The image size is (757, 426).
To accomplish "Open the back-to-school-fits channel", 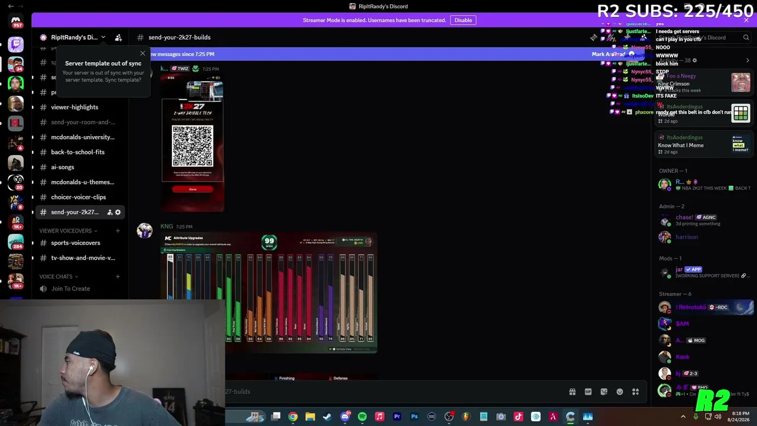I will click(x=80, y=152).
